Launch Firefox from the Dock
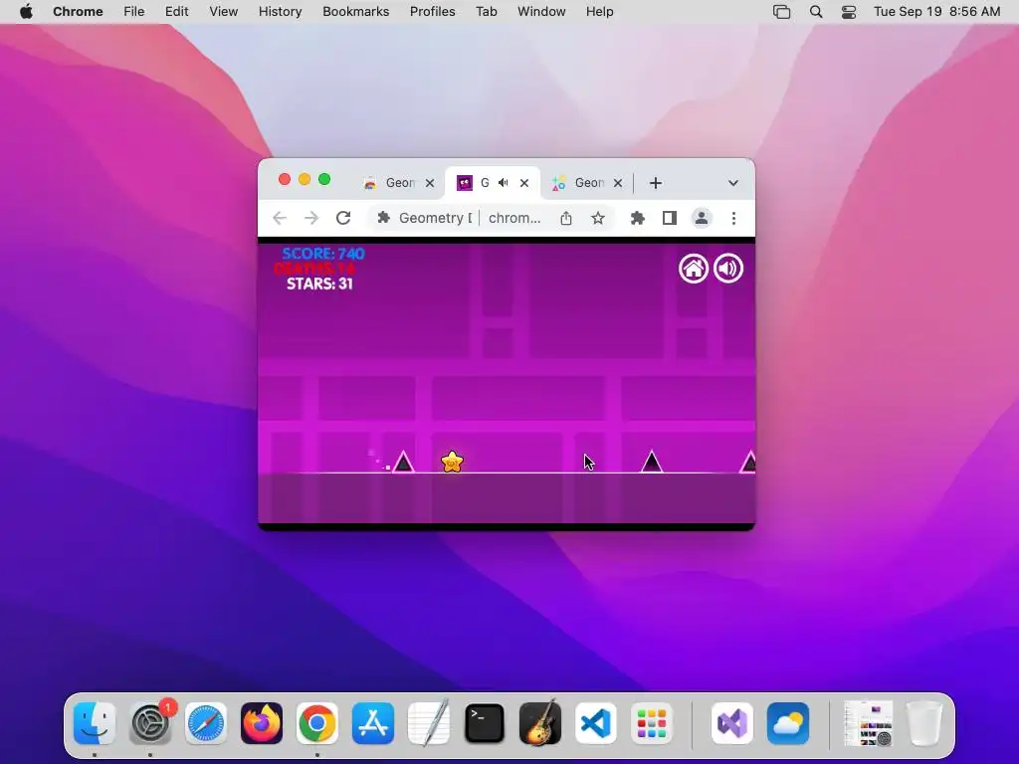 pyautogui.click(x=262, y=723)
